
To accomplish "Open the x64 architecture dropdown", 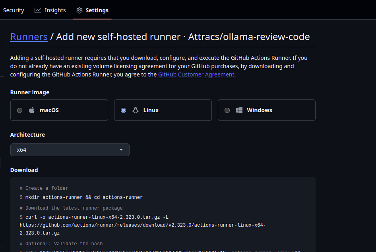I will pyautogui.click(x=70, y=150).
